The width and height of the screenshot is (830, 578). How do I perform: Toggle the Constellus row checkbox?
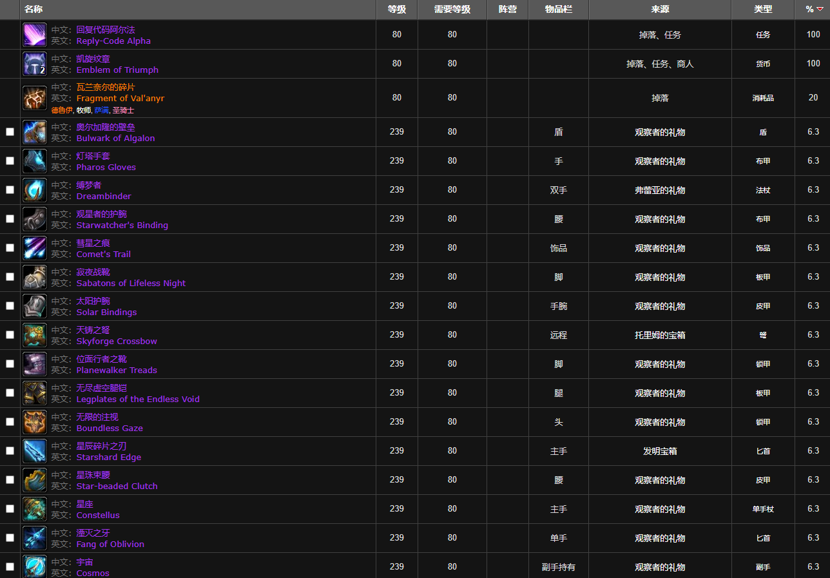(x=10, y=508)
